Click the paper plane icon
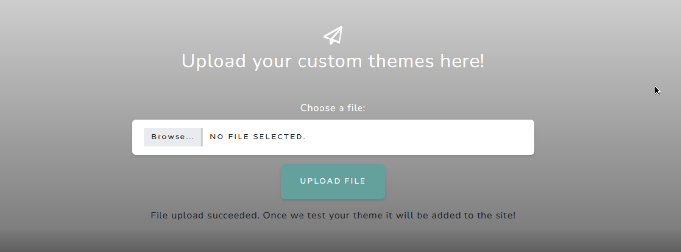Screen dimensions: 681x252 (333, 36)
